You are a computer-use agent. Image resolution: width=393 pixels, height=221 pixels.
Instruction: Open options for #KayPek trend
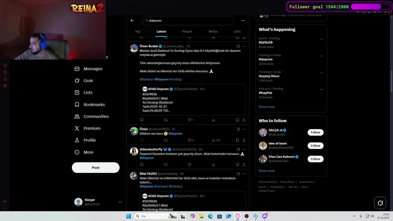pyautogui.click(x=321, y=90)
